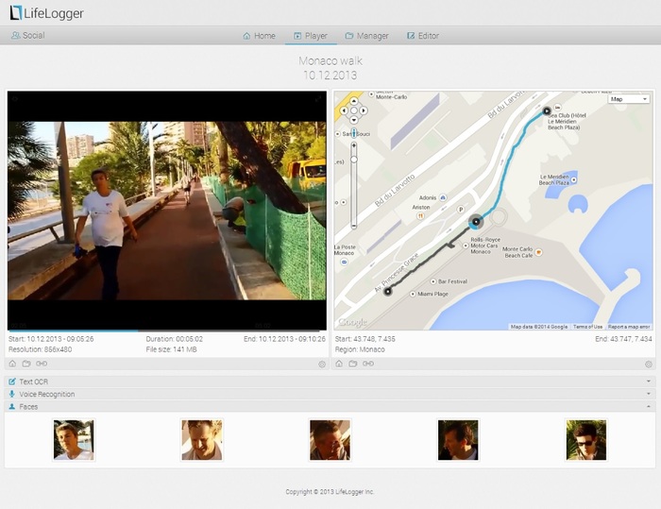Image resolution: width=661 pixels, height=509 pixels.
Task: Collapse the Faces section
Action: (x=330, y=407)
